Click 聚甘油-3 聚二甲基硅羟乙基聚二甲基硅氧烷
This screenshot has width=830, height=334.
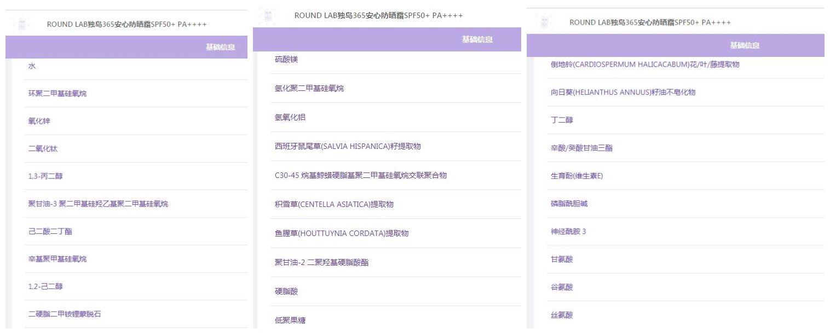click(98, 204)
